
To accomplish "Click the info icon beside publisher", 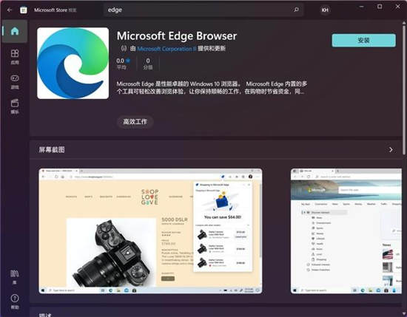I will [124, 49].
